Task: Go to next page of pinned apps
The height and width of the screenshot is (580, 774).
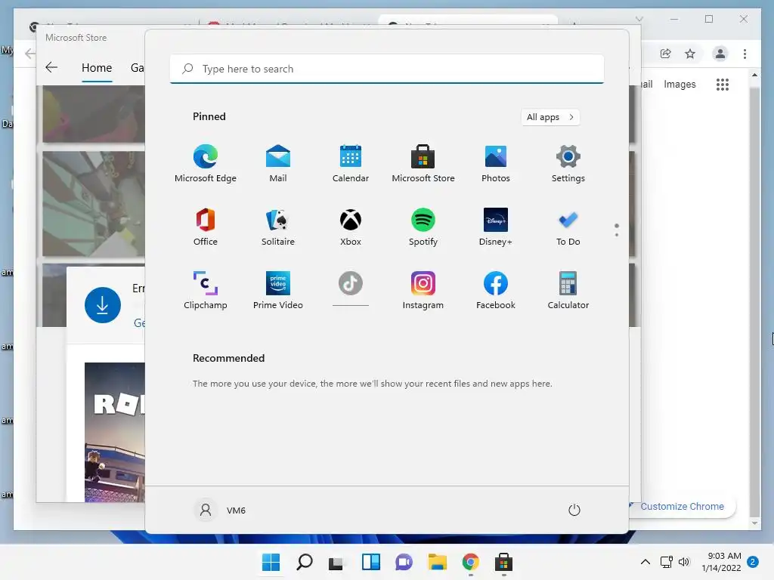Action: point(617,235)
